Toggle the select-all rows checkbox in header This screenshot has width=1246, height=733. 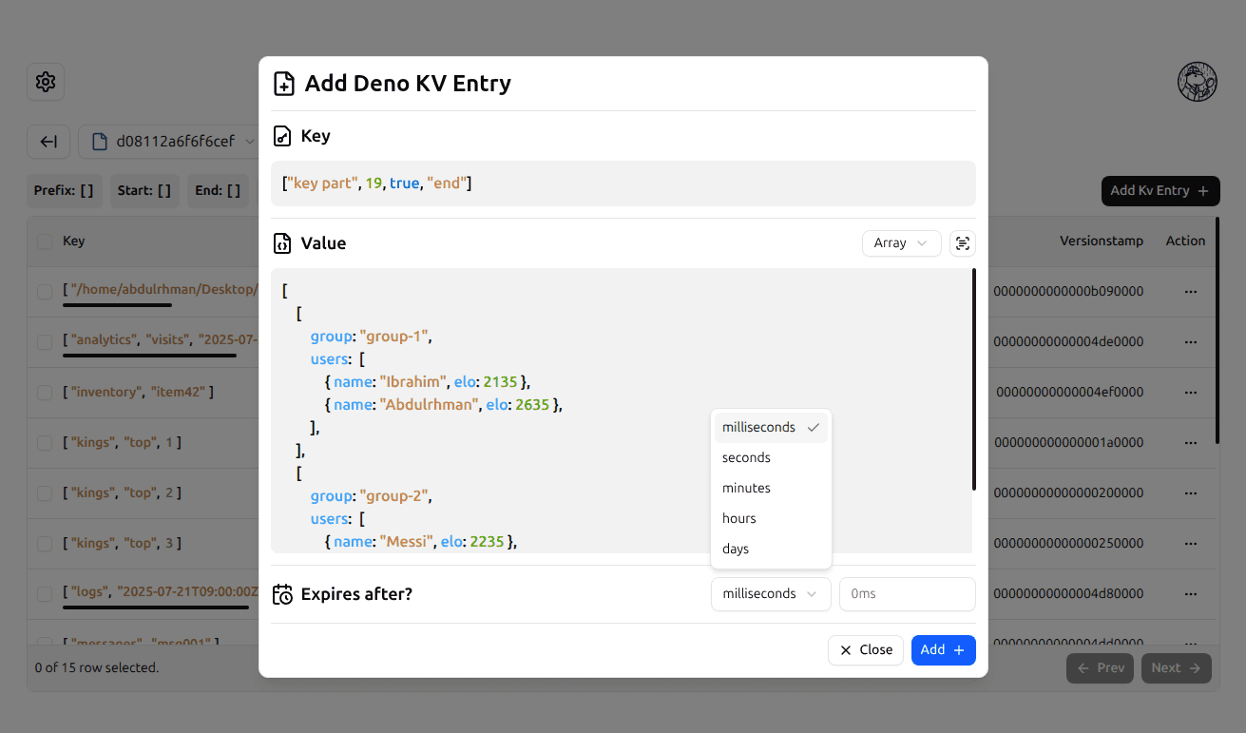(x=45, y=241)
